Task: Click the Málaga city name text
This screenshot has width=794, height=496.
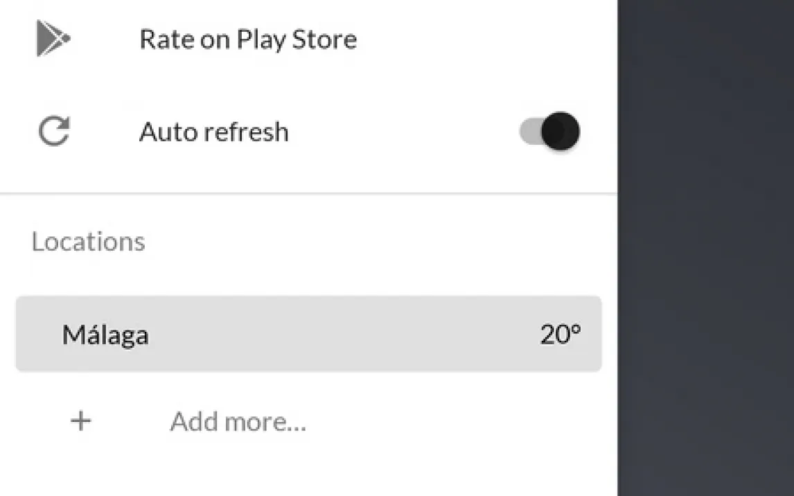Action: click(105, 335)
